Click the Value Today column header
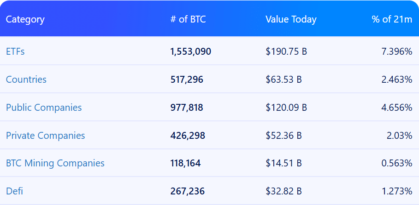 tap(291, 19)
